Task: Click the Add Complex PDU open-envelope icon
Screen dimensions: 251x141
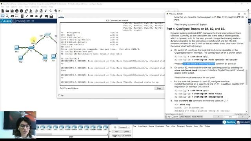Action: pos(51,16)
